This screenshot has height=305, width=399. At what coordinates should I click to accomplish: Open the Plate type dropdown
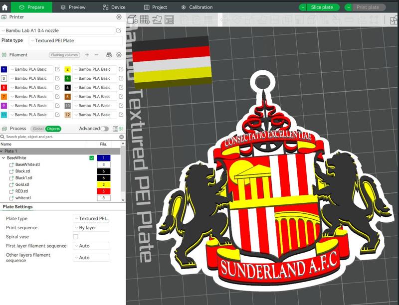[75, 41]
